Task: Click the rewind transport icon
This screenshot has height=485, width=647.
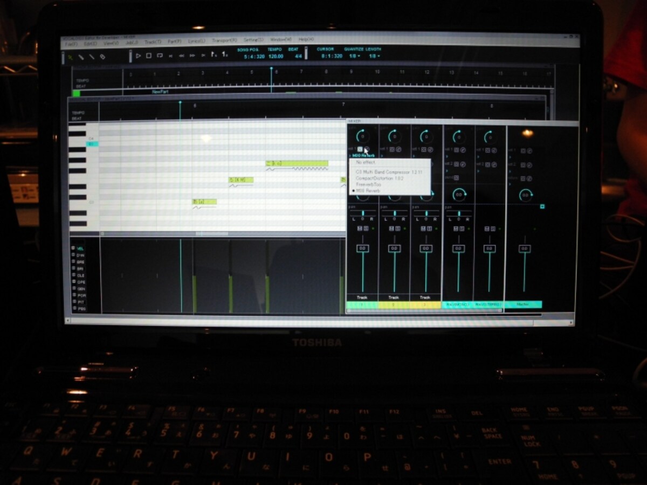Action: 182,56
